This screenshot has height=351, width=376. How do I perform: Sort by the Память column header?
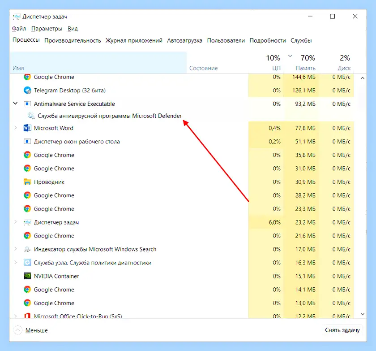click(x=301, y=63)
